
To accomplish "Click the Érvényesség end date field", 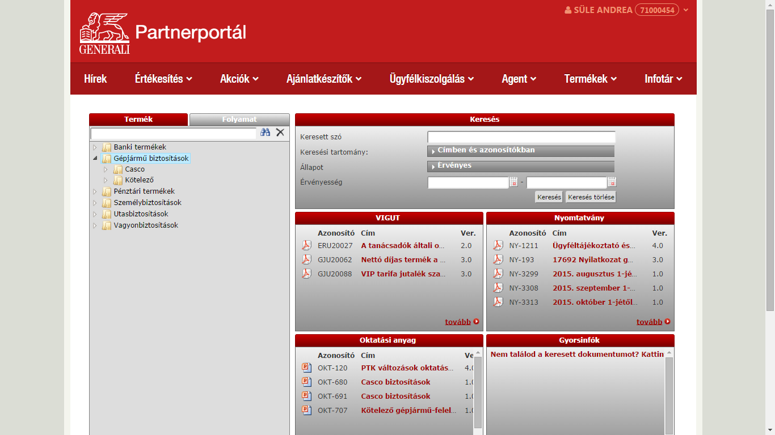I will (x=567, y=182).
